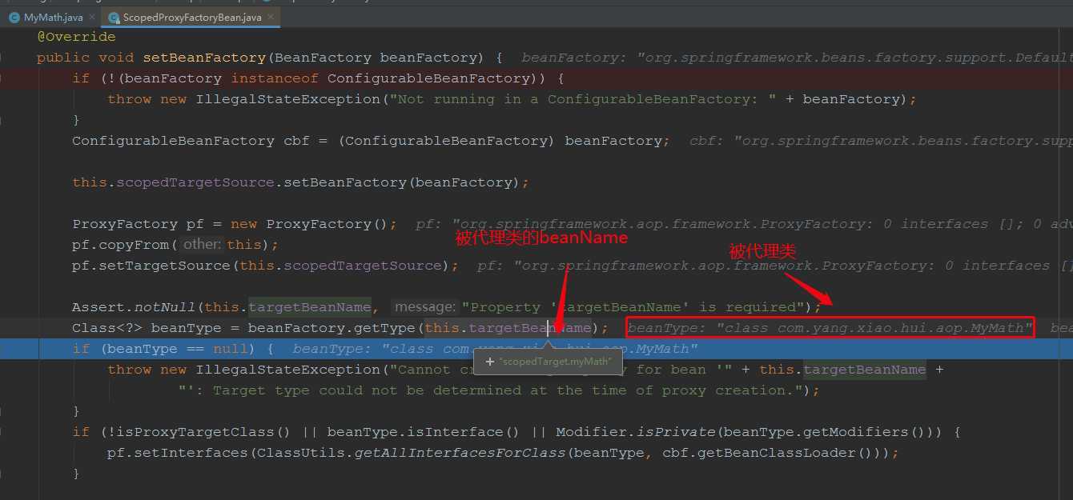Click the "scopedTarget.myMath" value in the tooltip
This screenshot has width=1073, height=500.
click(x=556, y=362)
